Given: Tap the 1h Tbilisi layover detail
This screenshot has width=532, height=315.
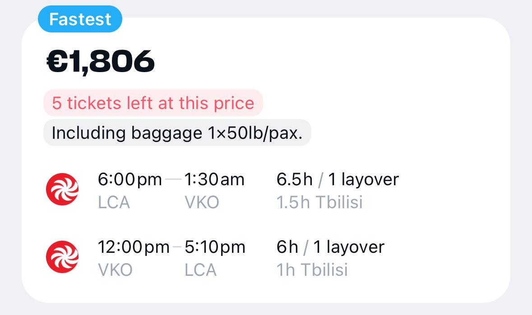Looking at the screenshot, I should [x=312, y=270].
